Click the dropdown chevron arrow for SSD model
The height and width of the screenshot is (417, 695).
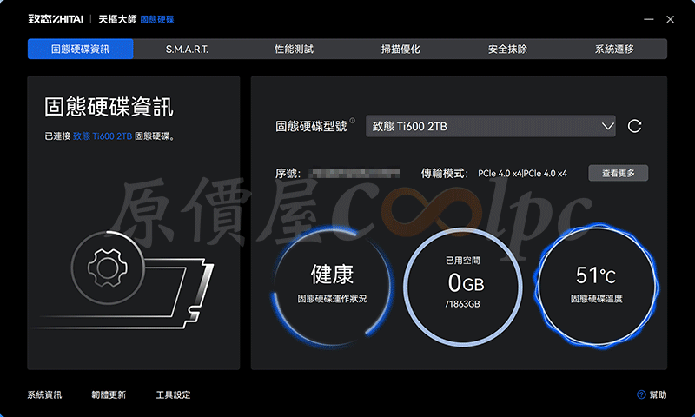[607, 127]
